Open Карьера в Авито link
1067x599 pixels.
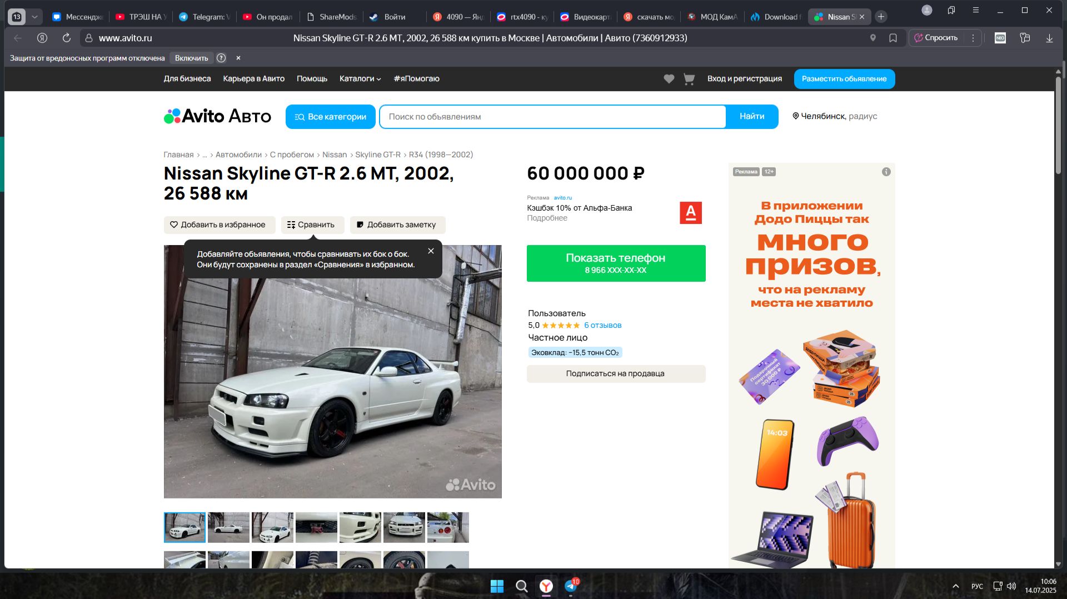(x=254, y=79)
